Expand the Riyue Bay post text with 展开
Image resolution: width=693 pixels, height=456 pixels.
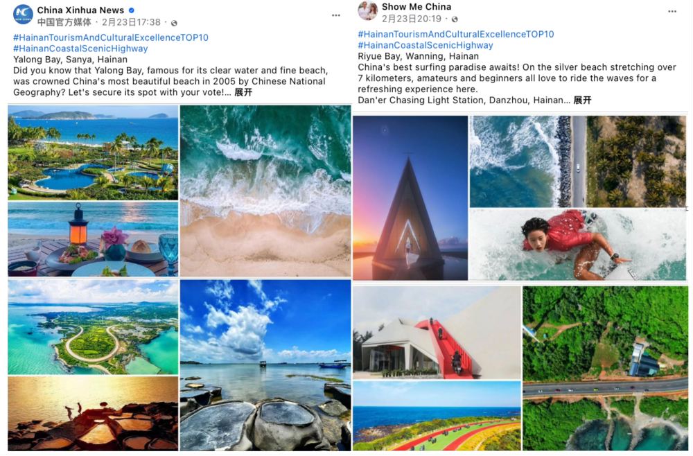(x=582, y=100)
